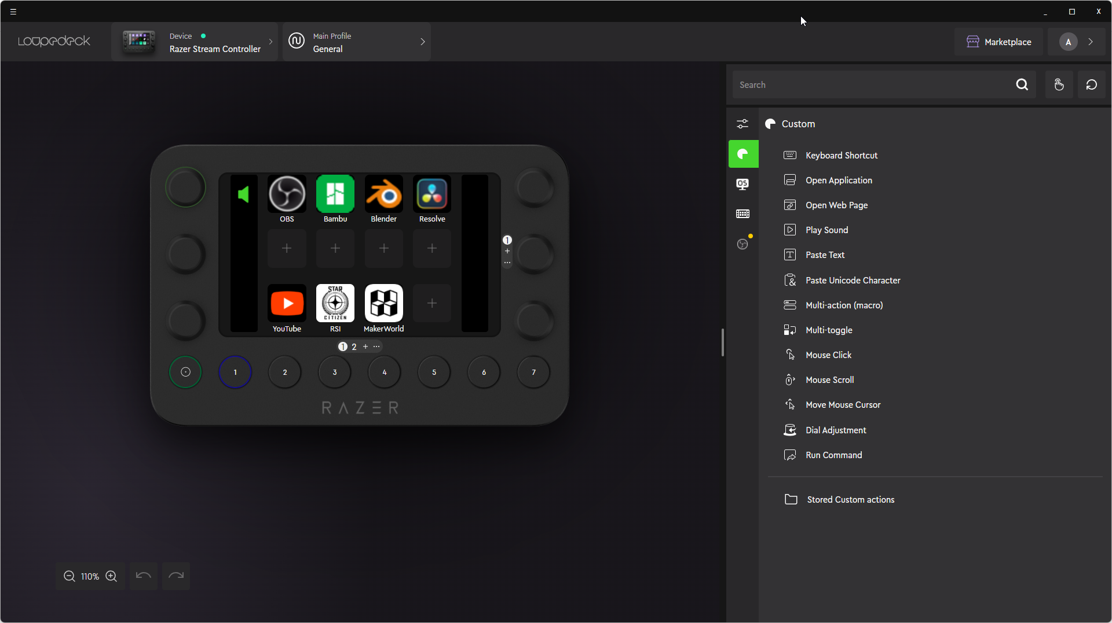Screen dimensions: 1112x623
Task: Click the OBS button on the touchscreen
Action: [287, 194]
